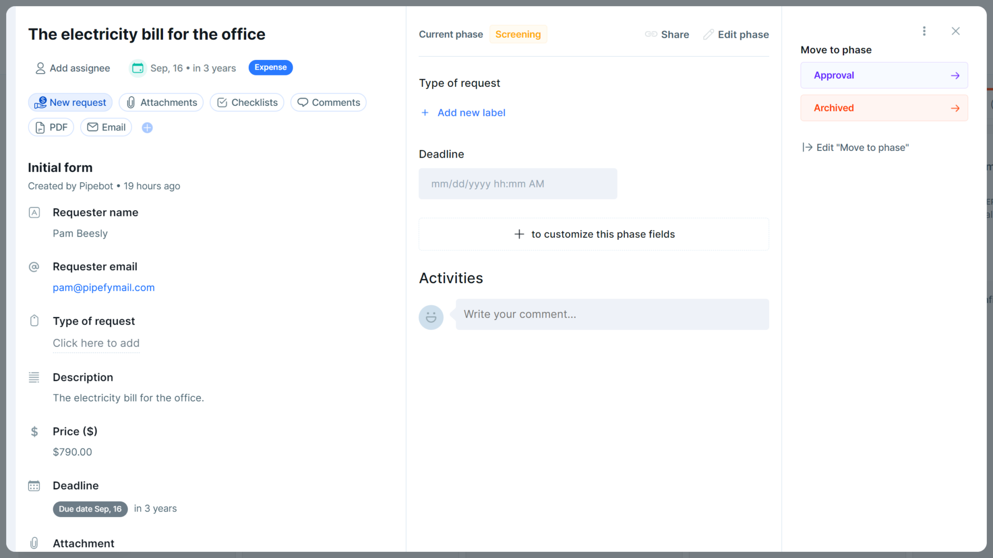Click the pencil icon beside Edit phase
This screenshot has width=993, height=558.
tap(708, 34)
